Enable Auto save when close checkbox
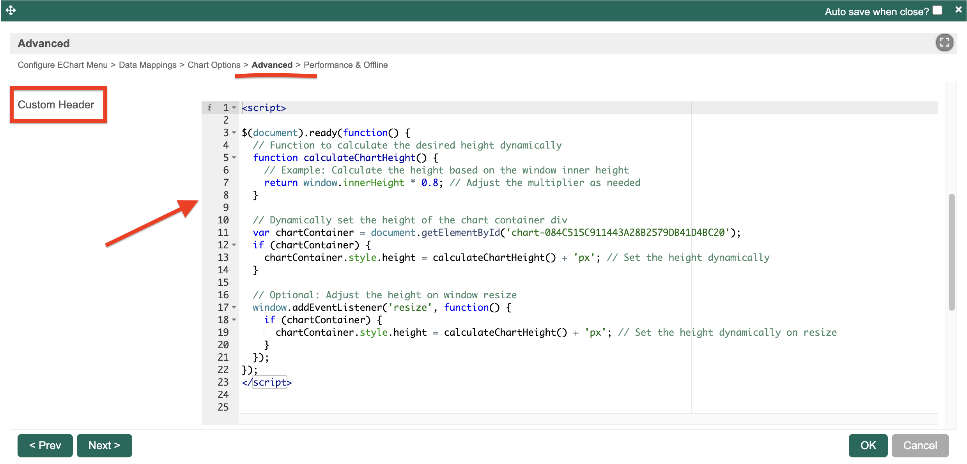The width and height of the screenshot is (967, 464). coord(937,10)
